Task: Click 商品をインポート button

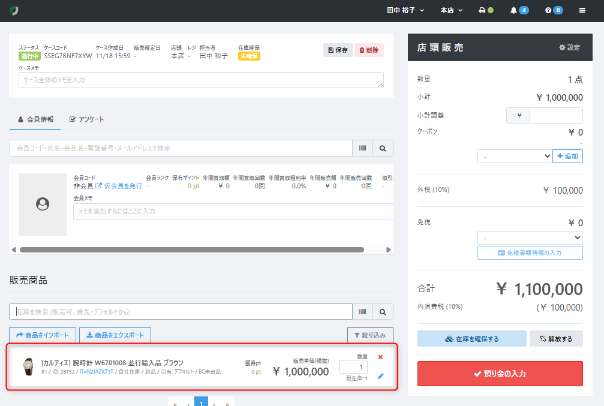Action: click(43, 335)
